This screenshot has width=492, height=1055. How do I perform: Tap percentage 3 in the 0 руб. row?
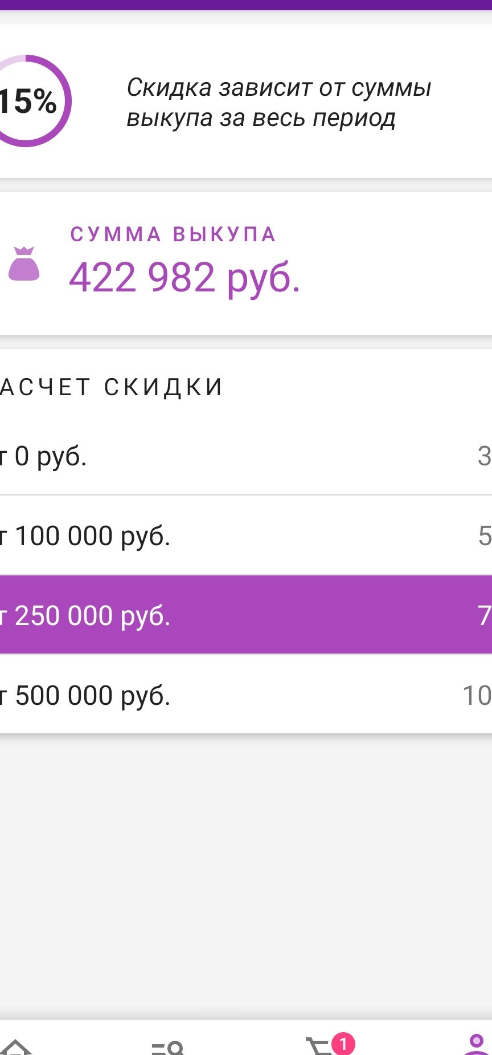point(485,456)
